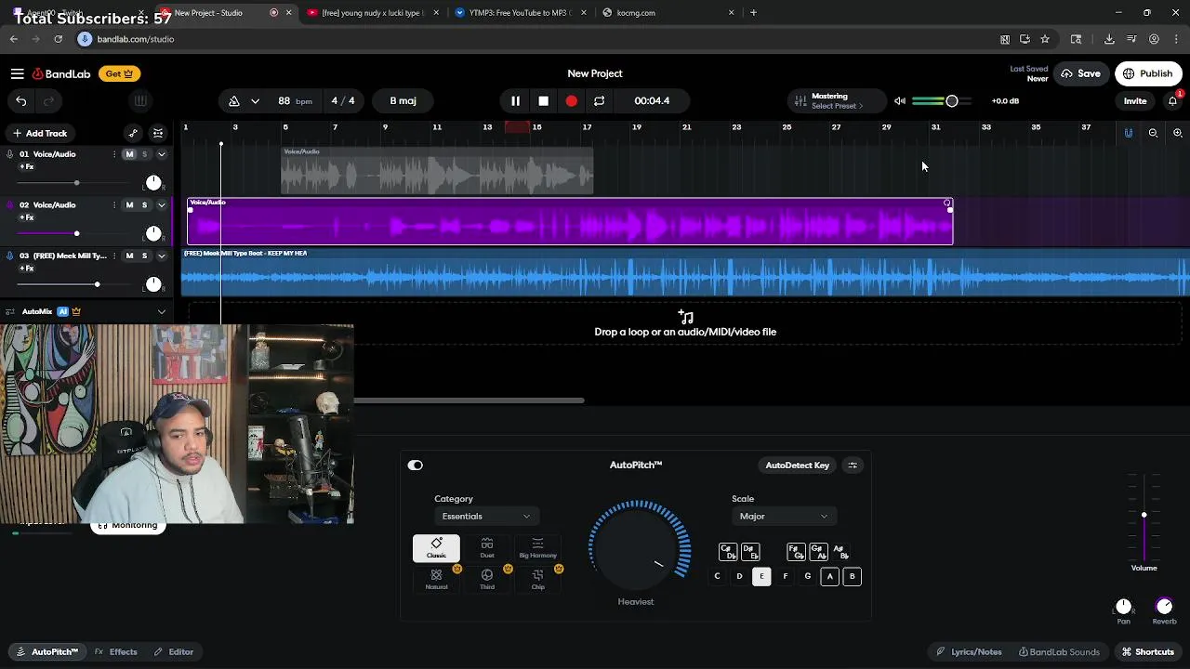Expand track 02 chevron
This screenshot has width=1190, height=669.
point(161,204)
